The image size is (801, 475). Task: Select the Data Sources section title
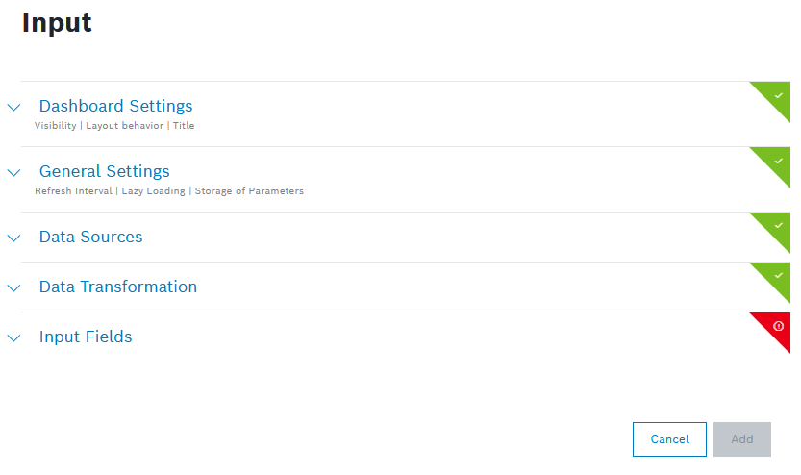click(x=90, y=237)
